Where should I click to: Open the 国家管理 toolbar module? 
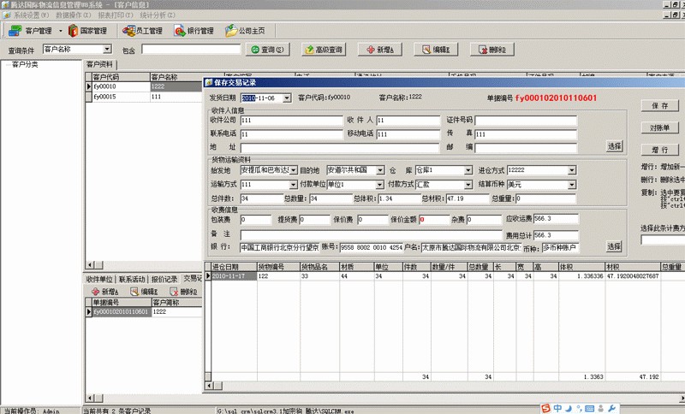coord(88,32)
